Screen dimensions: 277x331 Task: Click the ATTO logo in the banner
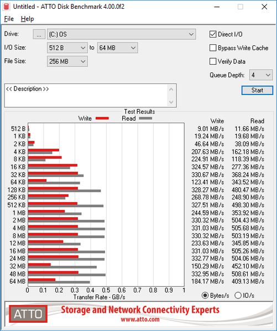click(x=28, y=314)
